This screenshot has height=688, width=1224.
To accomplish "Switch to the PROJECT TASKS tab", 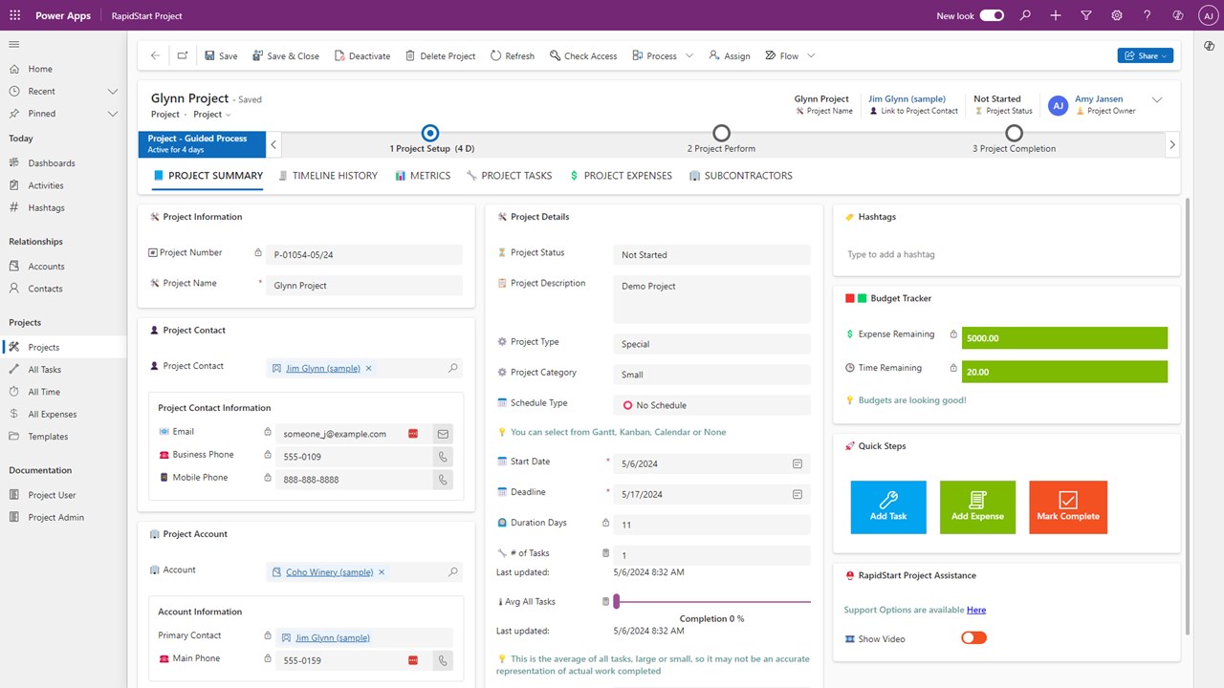I will coord(509,176).
